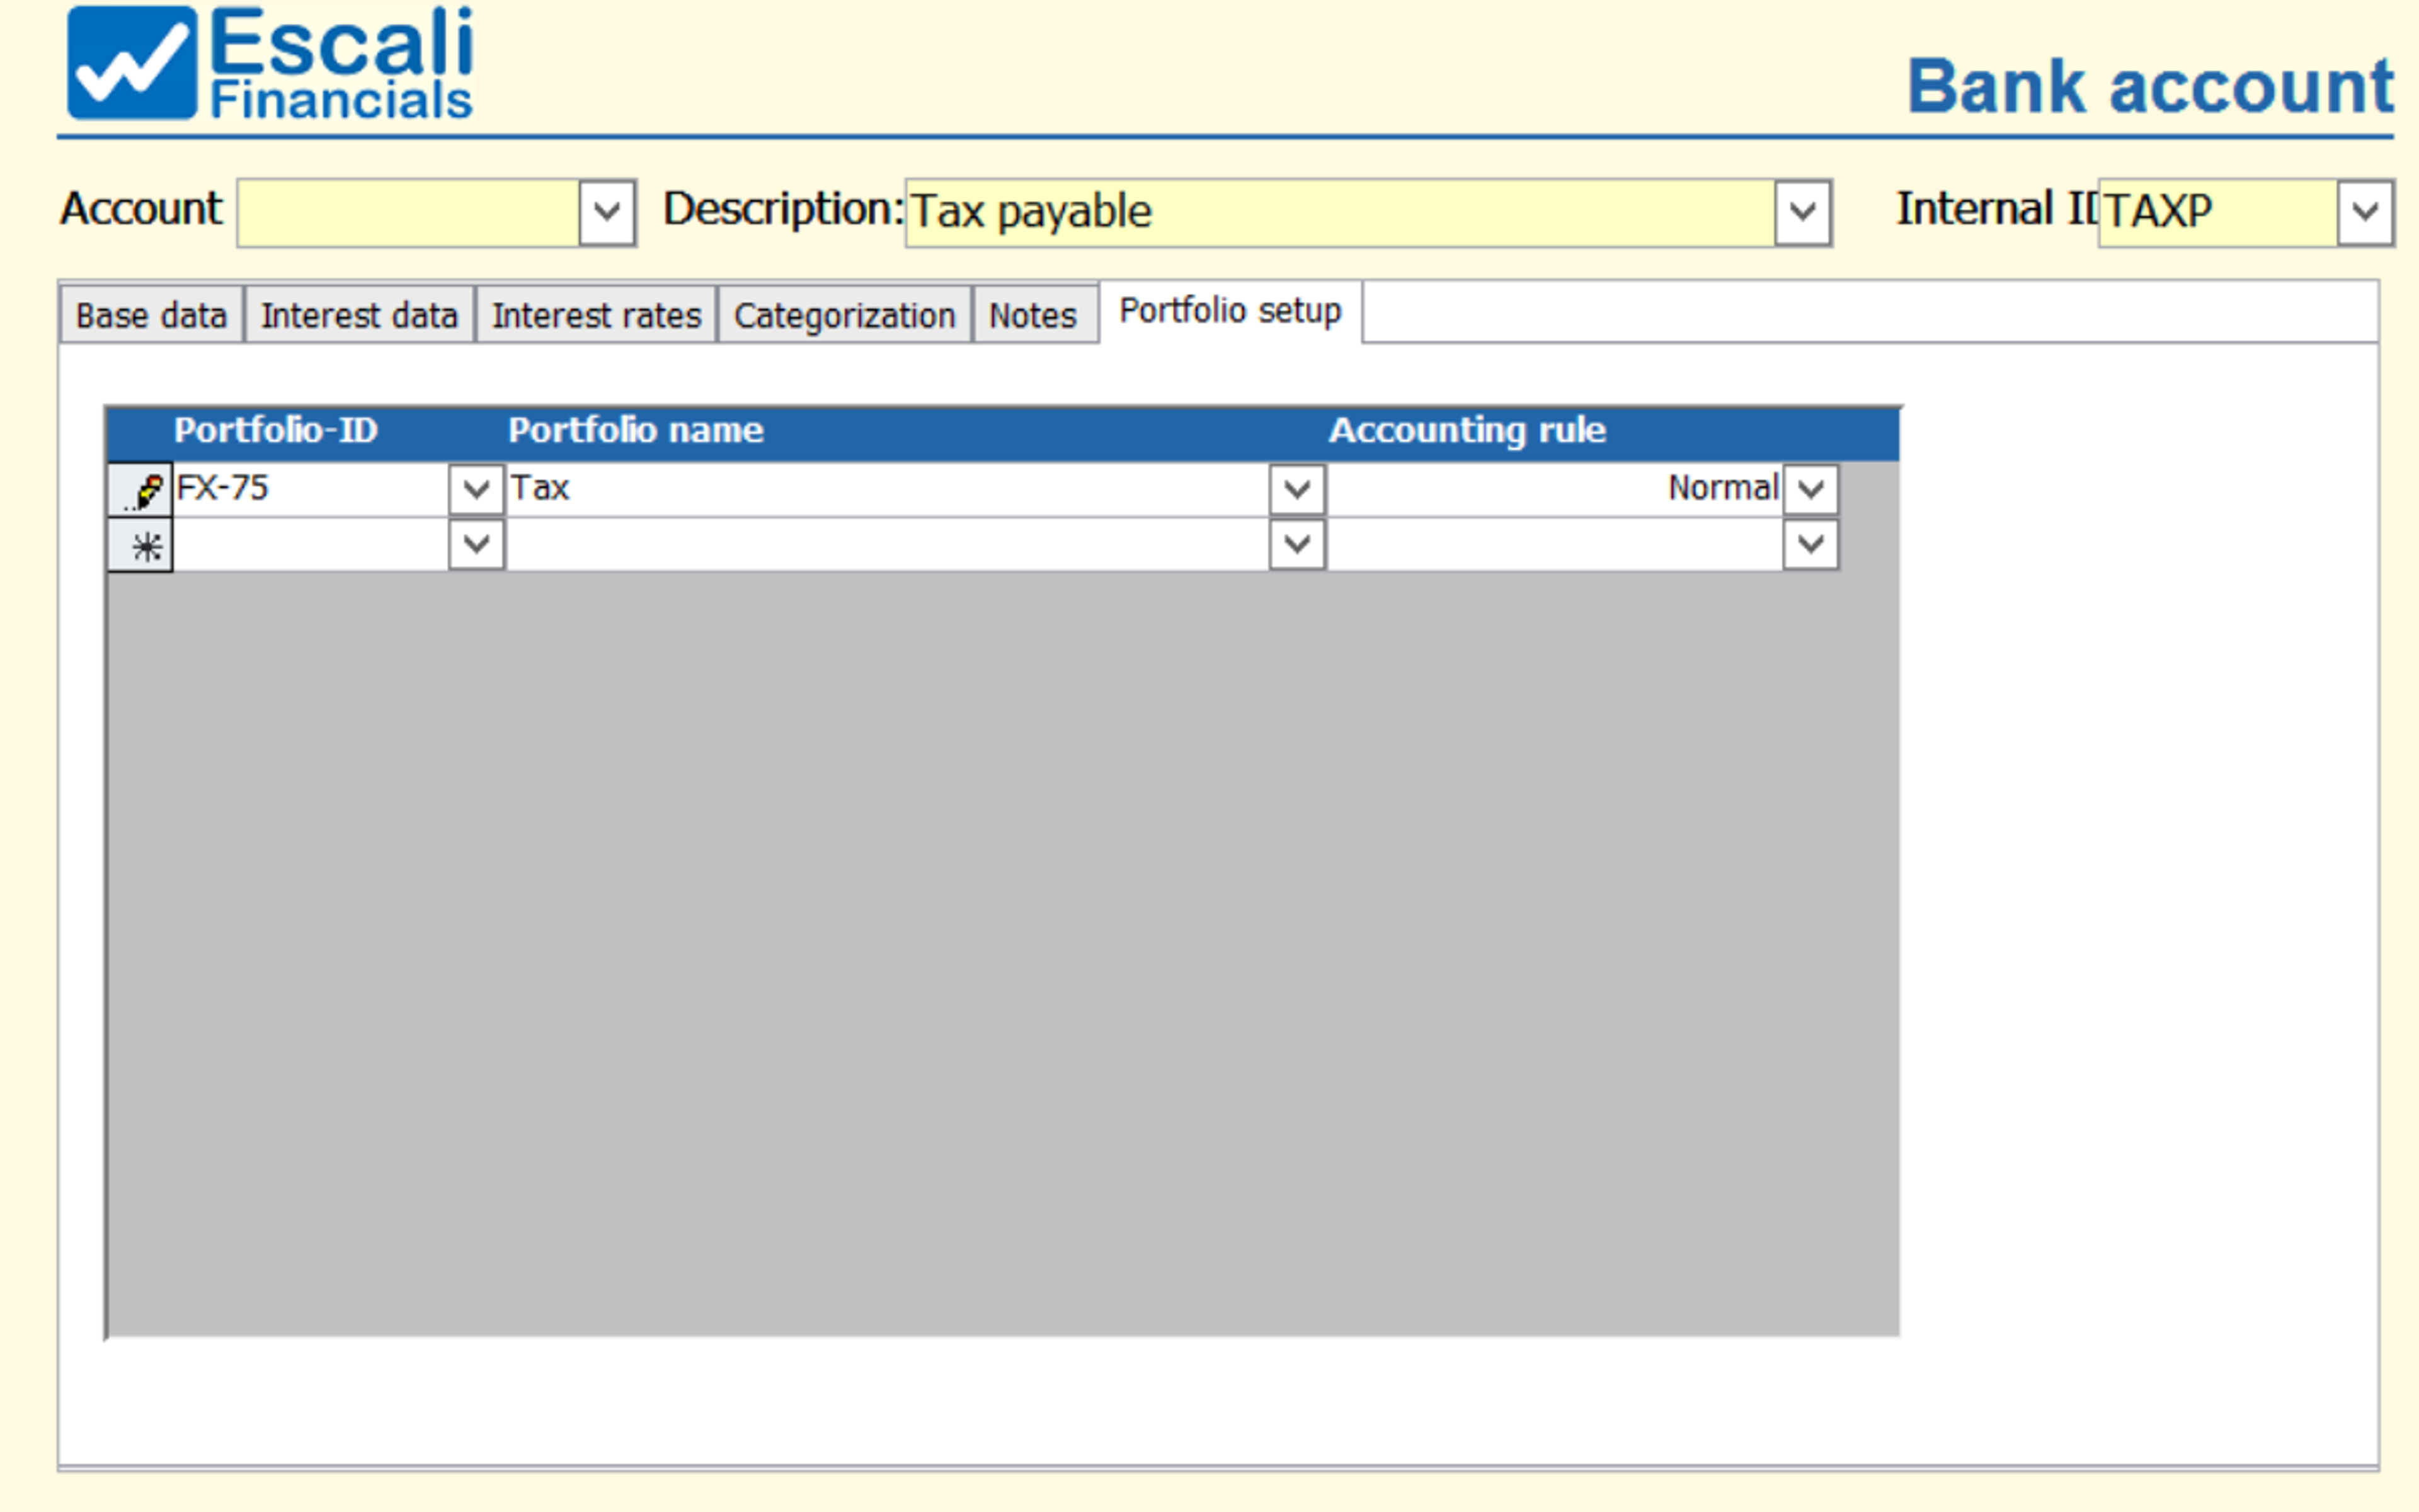The image size is (2419, 1512).
Task: Click the new record asterisk row selector
Action: click(141, 546)
